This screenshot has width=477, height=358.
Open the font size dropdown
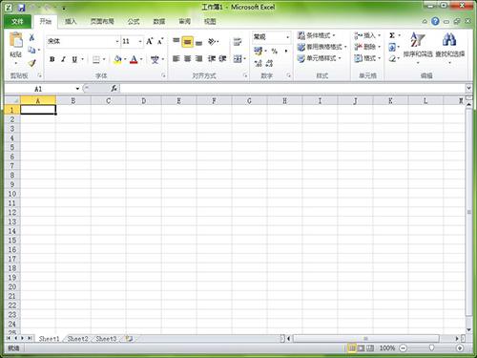[140, 41]
